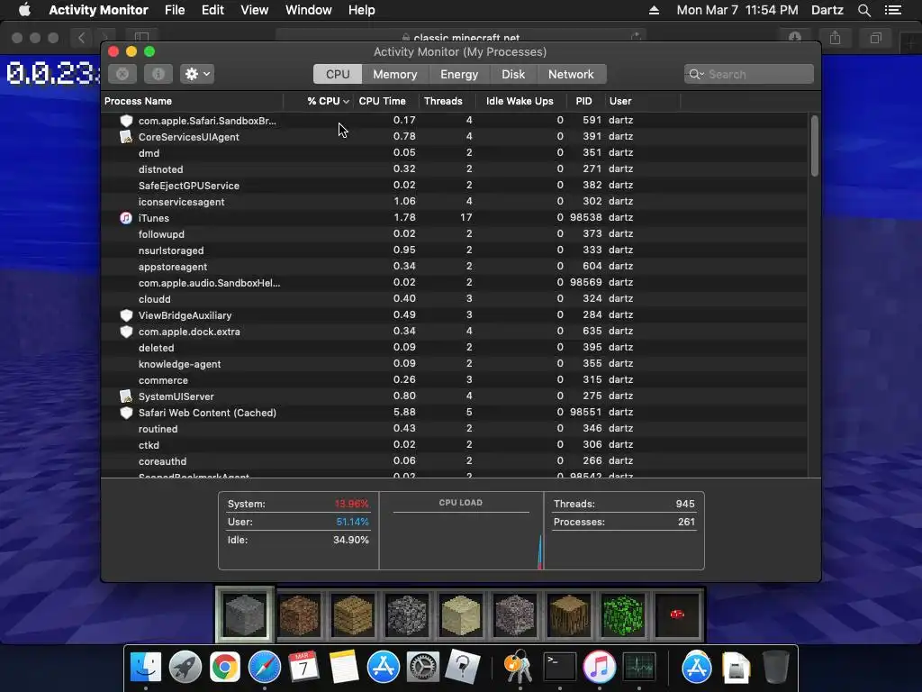Screen dimensions: 922x692
Task: Sort by the User column header
Action: click(642, 101)
